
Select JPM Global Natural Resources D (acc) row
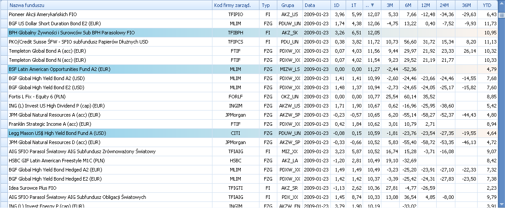tap(253, 142)
